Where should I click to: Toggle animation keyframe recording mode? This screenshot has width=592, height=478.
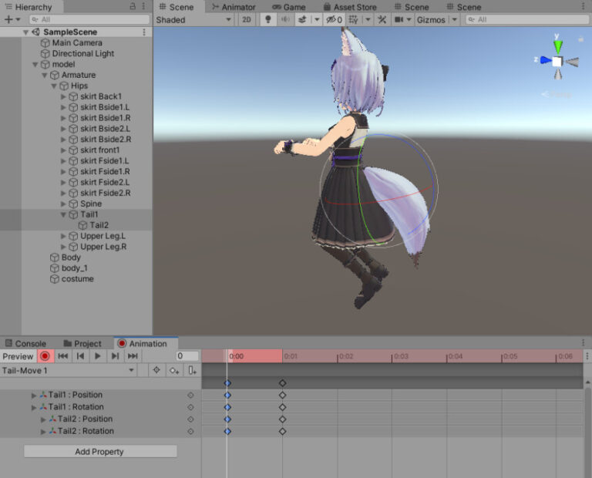tap(45, 356)
